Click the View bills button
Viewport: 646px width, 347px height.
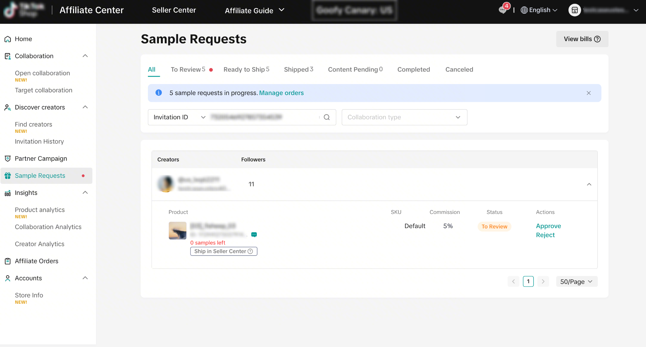[582, 39]
